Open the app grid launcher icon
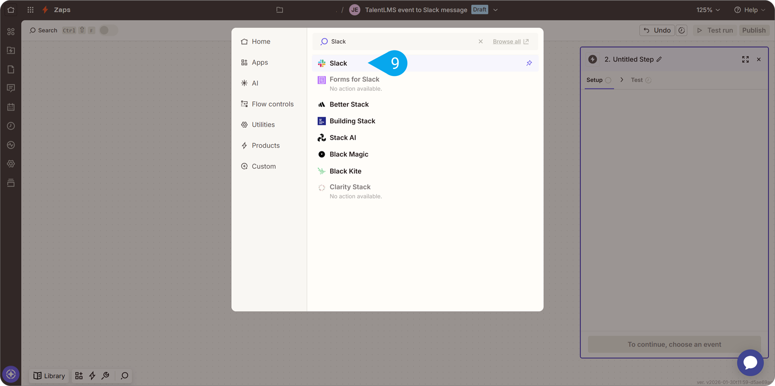 click(30, 10)
